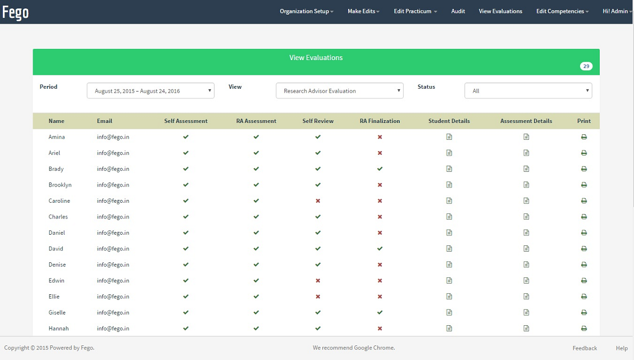Open the Edit Competencies menu
634x360 pixels.
pyautogui.click(x=562, y=11)
